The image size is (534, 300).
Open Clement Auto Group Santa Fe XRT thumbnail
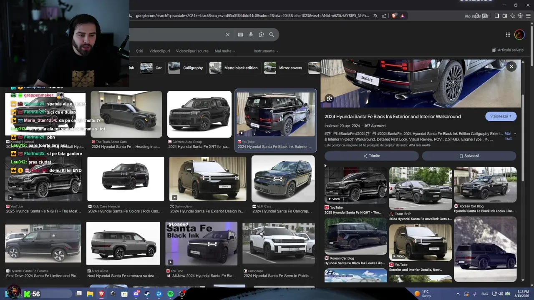(x=199, y=114)
